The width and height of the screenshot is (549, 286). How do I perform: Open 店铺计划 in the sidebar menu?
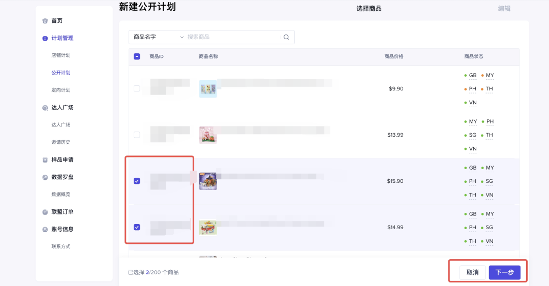pyautogui.click(x=61, y=55)
